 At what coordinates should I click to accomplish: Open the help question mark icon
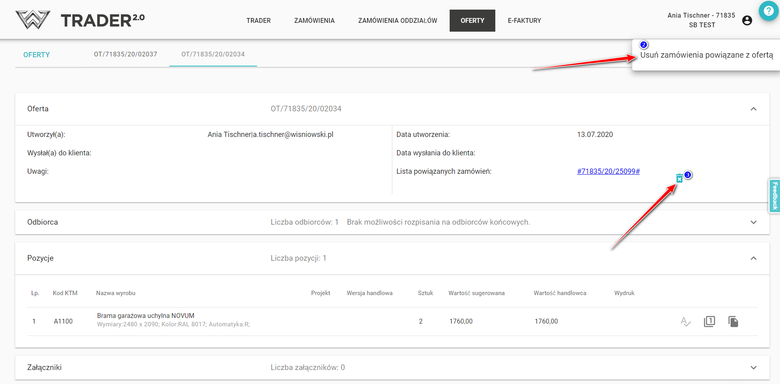tap(768, 11)
